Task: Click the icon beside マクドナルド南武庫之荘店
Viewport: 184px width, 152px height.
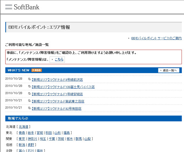Action: coord(29,101)
